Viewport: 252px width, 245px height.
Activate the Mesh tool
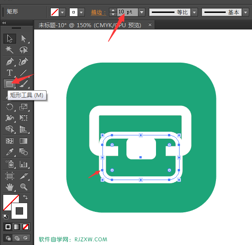(10, 141)
